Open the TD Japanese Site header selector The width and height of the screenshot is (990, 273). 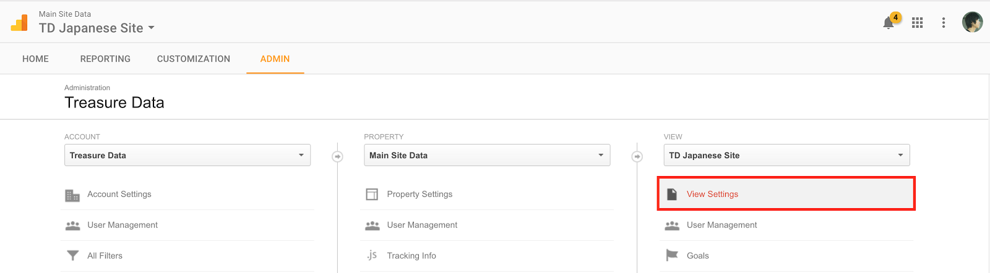(x=97, y=28)
